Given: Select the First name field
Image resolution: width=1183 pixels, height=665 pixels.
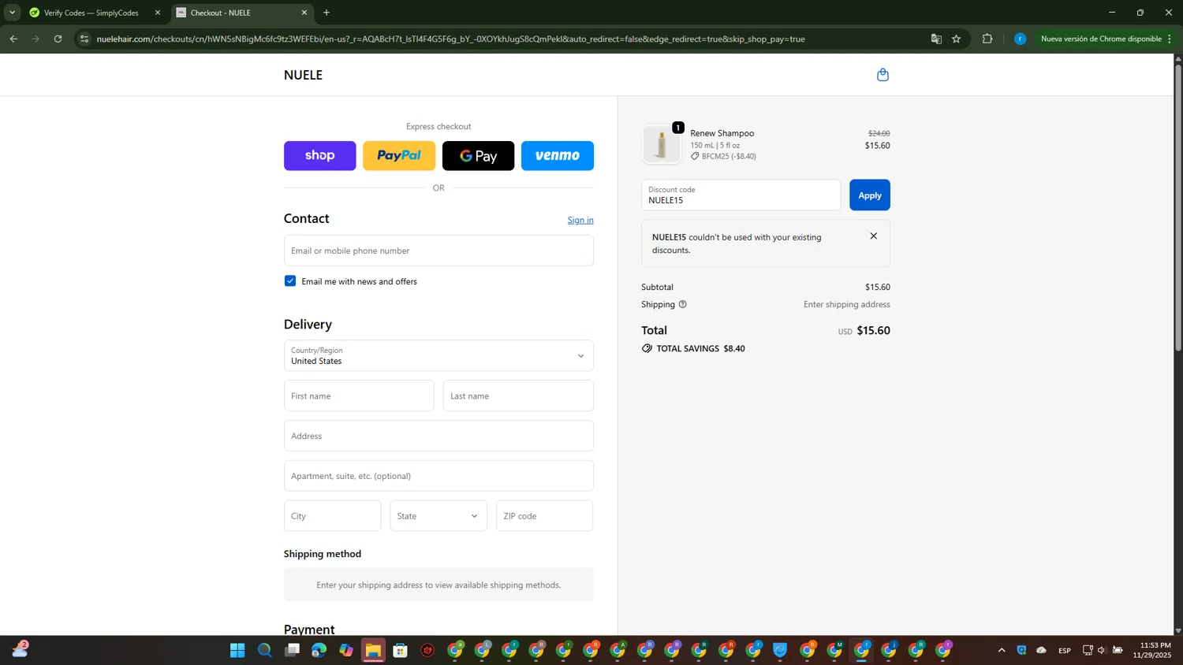Looking at the screenshot, I should click(359, 396).
